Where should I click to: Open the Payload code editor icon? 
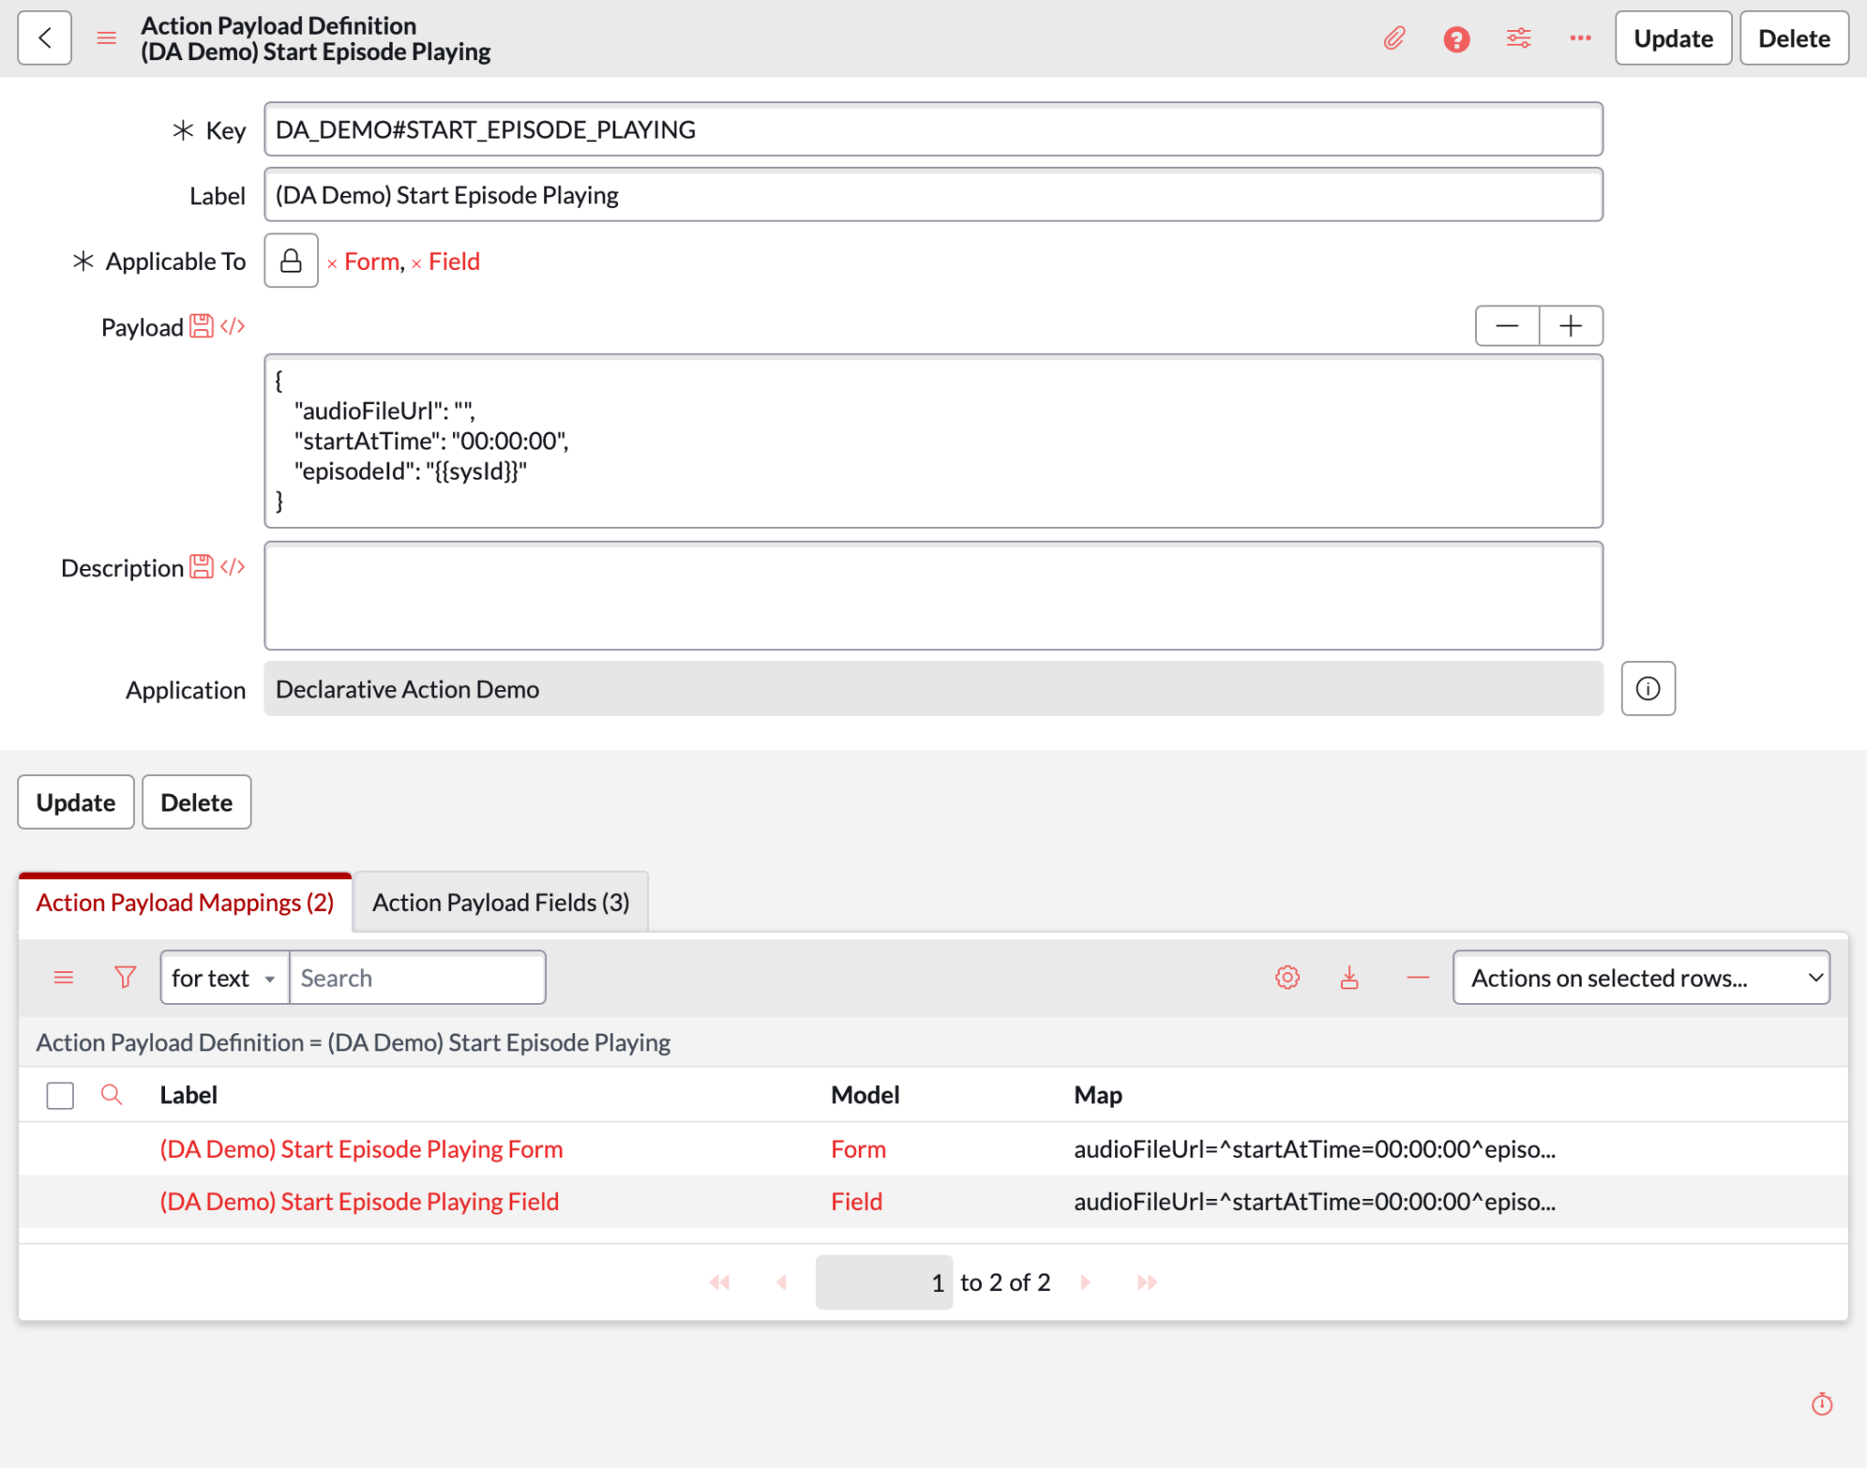[232, 326]
